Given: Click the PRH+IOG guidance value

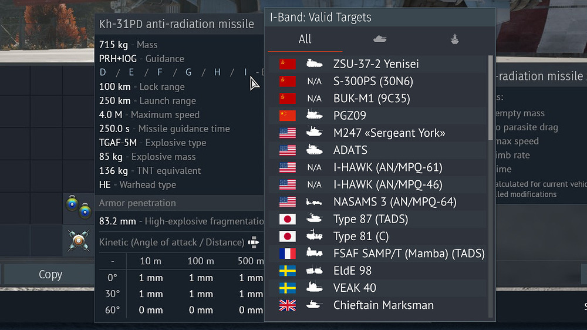Looking at the screenshot, I should pyautogui.click(x=118, y=59).
